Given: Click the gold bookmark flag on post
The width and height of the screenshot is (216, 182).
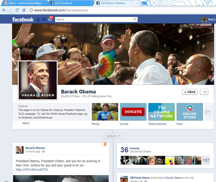Looking at the screenshot, I should coord(105,144).
